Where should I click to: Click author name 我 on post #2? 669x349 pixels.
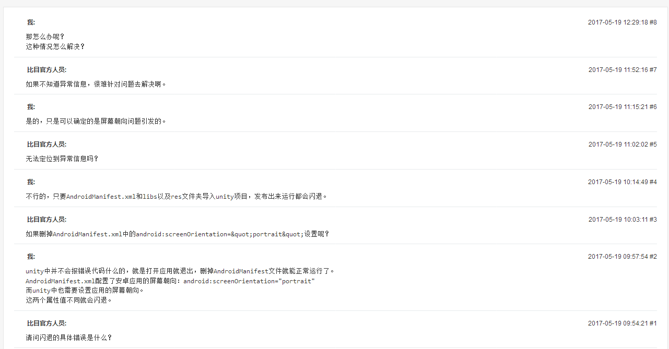pyautogui.click(x=31, y=257)
